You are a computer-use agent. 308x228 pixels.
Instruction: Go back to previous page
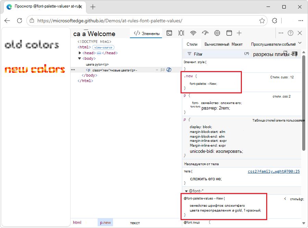(7, 21)
